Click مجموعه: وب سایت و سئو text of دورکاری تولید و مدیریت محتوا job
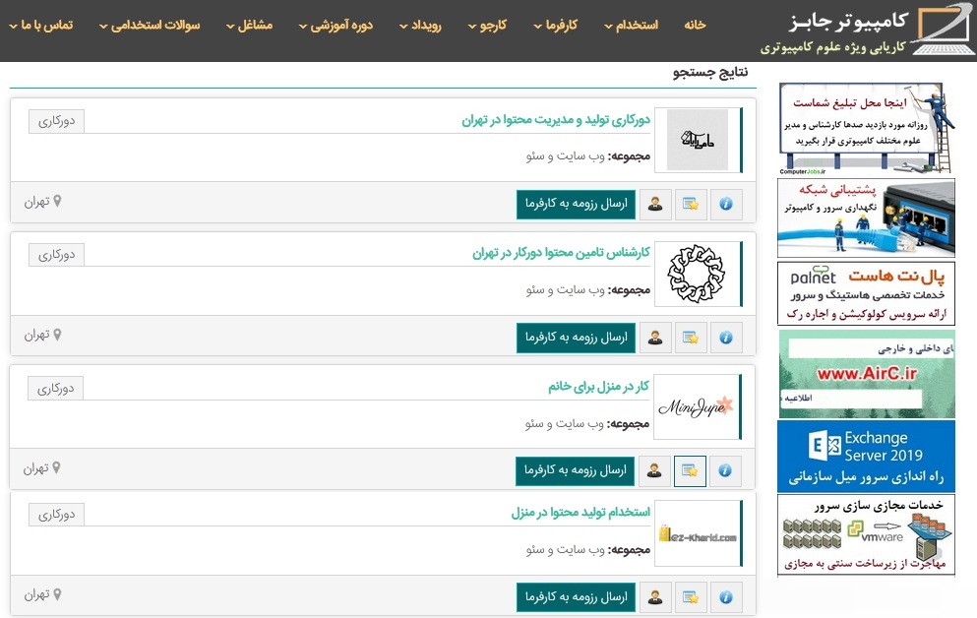Image resolution: width=977 pixels, height=618 pixels. click(x=588, y=155)
